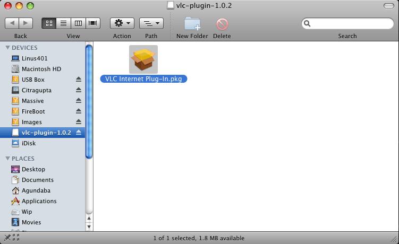Screen dimensions: 399x244
Task: Open VLC Internet Plug-In.pkg package icon
Action: point(143,59)
